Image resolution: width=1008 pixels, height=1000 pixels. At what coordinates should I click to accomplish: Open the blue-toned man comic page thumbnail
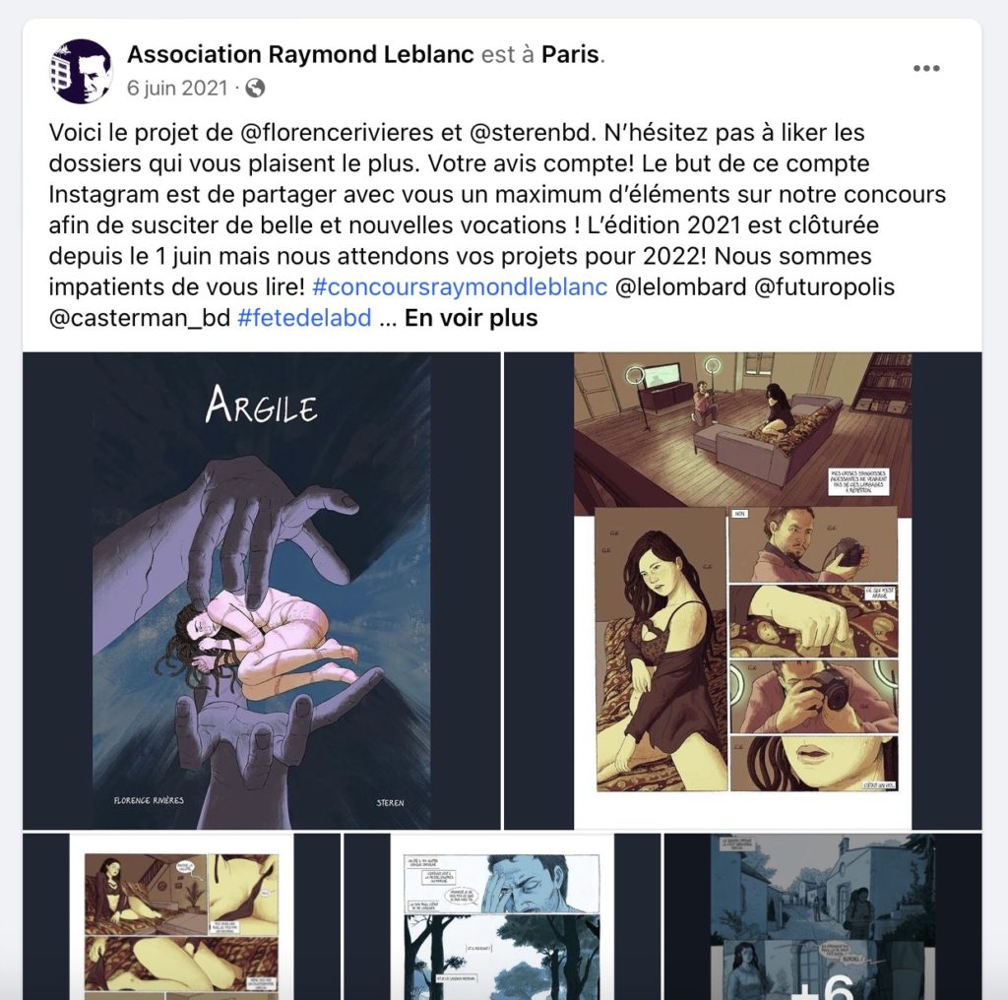[x=502, y=916]
